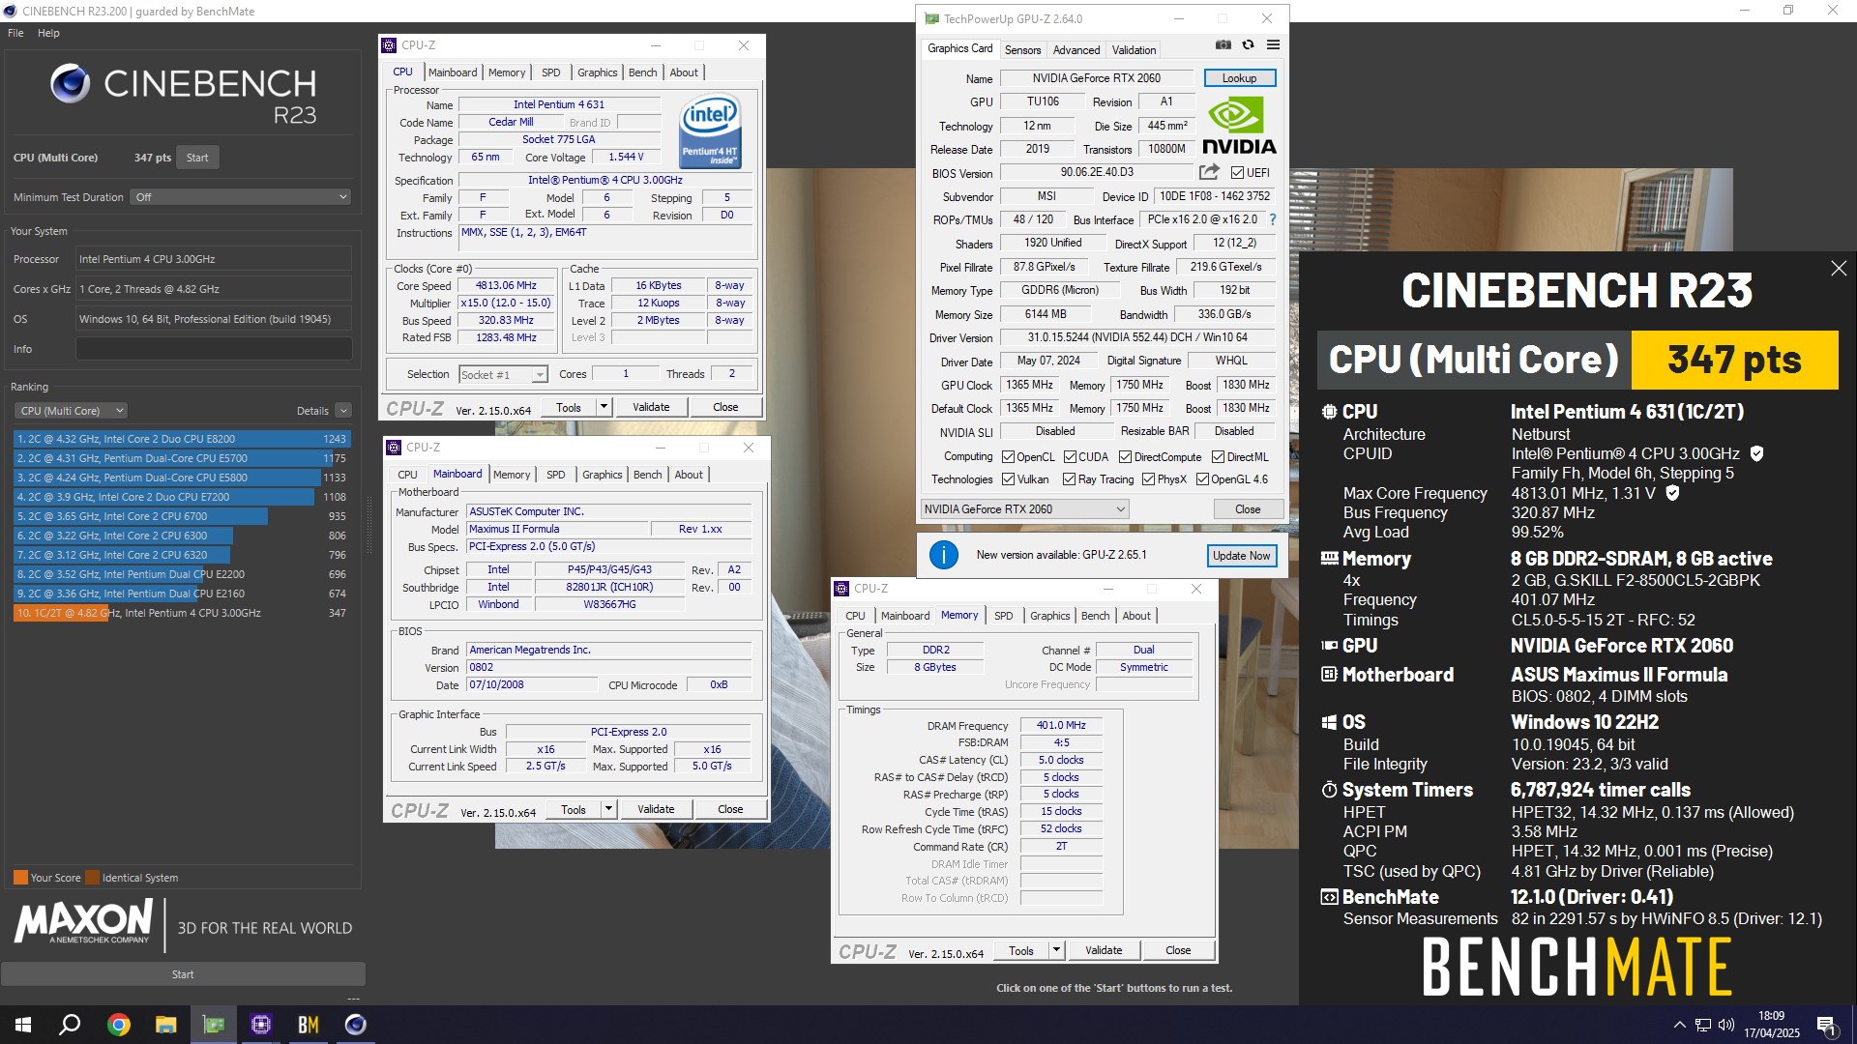This screenshot has width=1857, height=1044.
Task: Toggle the Ray Tracing checkbox
Action: coord(1069,479)
